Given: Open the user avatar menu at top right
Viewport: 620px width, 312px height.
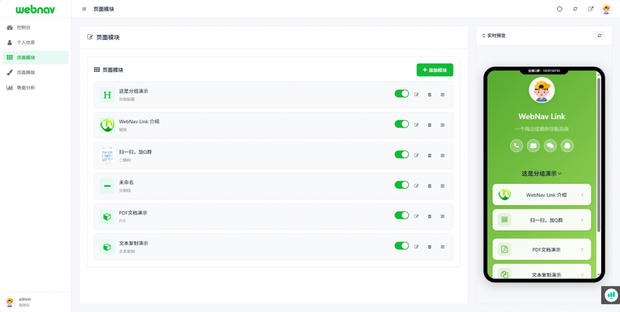Looking at the screenshot, I should 606,9.
